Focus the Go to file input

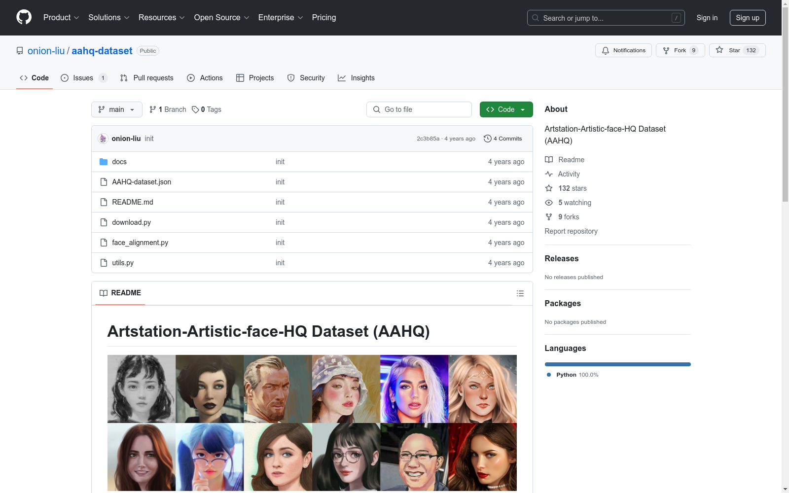coord(419,109)
